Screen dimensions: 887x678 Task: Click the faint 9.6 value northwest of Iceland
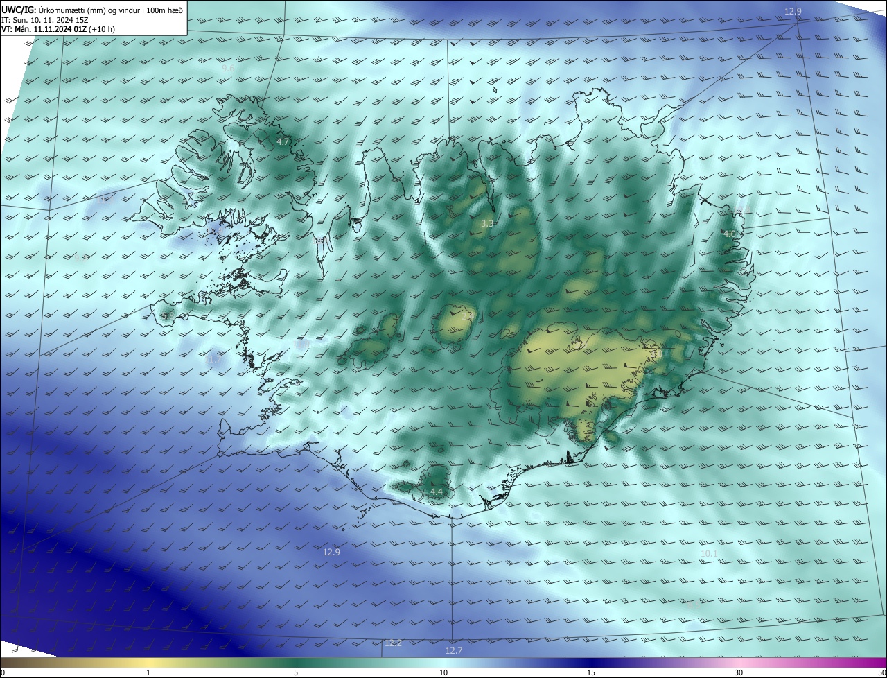pos(228,68)
